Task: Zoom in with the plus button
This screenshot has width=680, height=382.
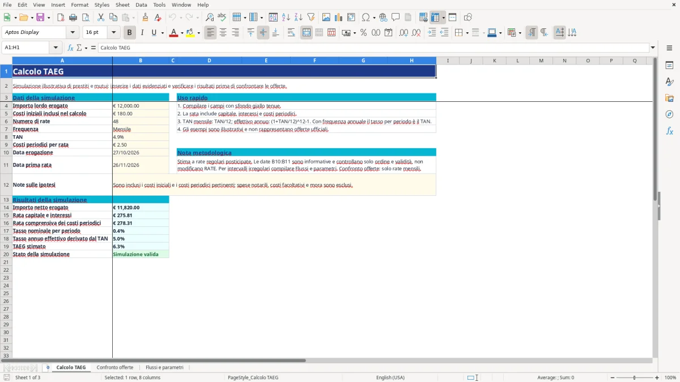Action: coord(657,377)
